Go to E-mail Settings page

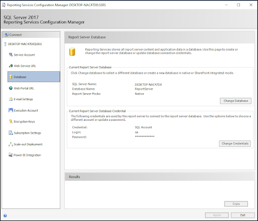pos(23,99)
